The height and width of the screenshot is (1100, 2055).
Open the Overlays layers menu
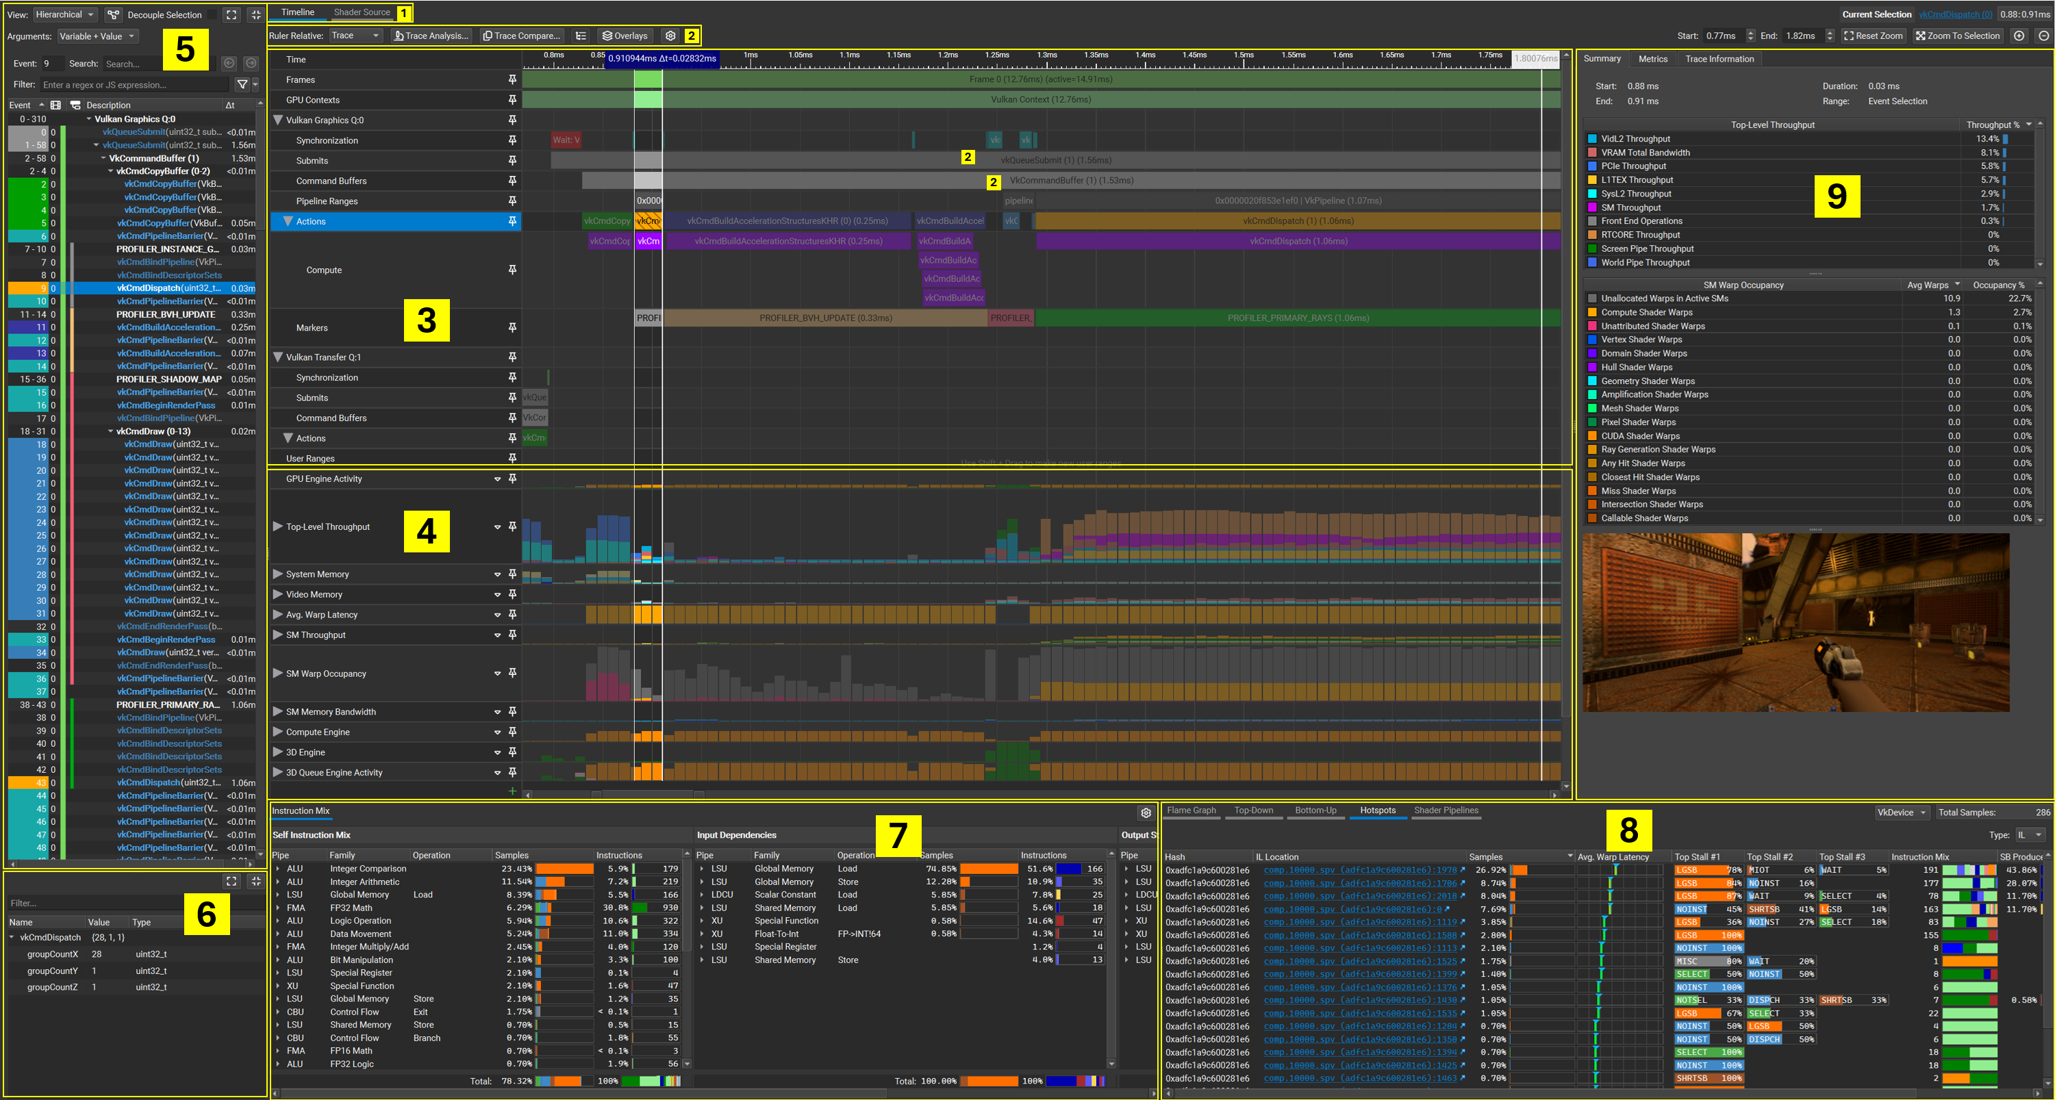pos(625,35)
